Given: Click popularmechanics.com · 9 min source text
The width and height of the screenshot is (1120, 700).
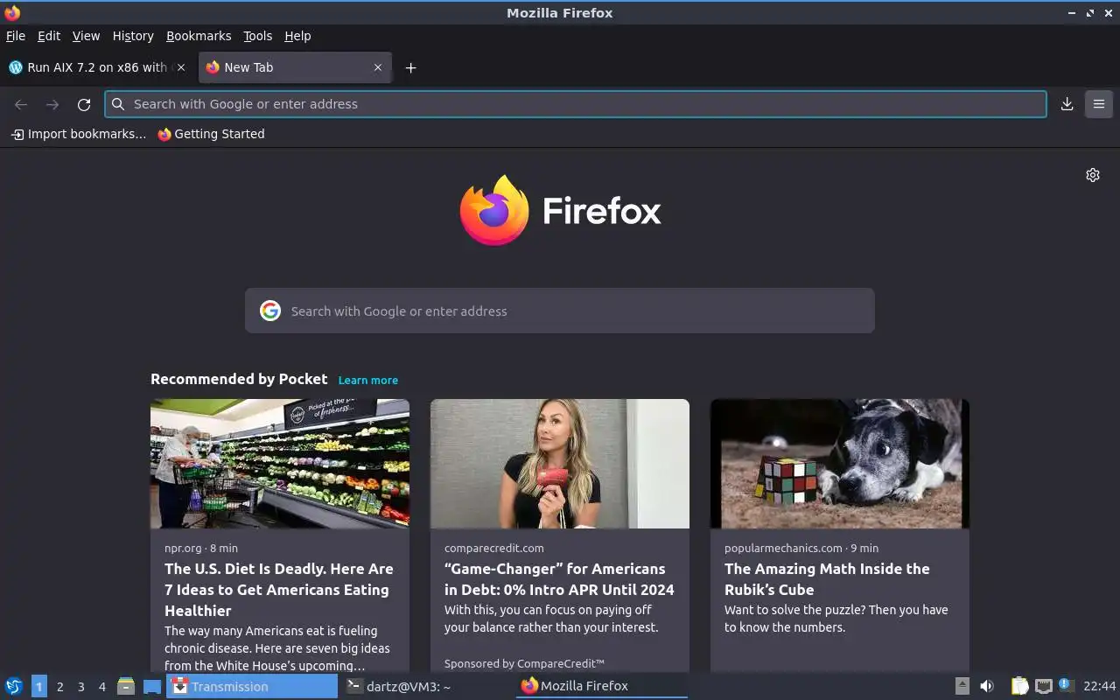Looking at the screenshot, I should coord(801,548).
